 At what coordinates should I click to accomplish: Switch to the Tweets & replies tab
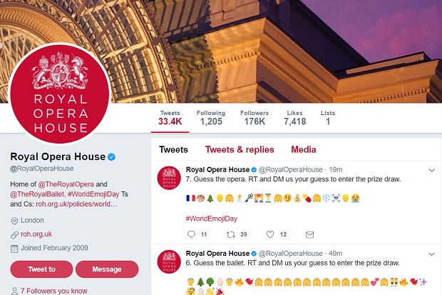(x=240, y=149)
